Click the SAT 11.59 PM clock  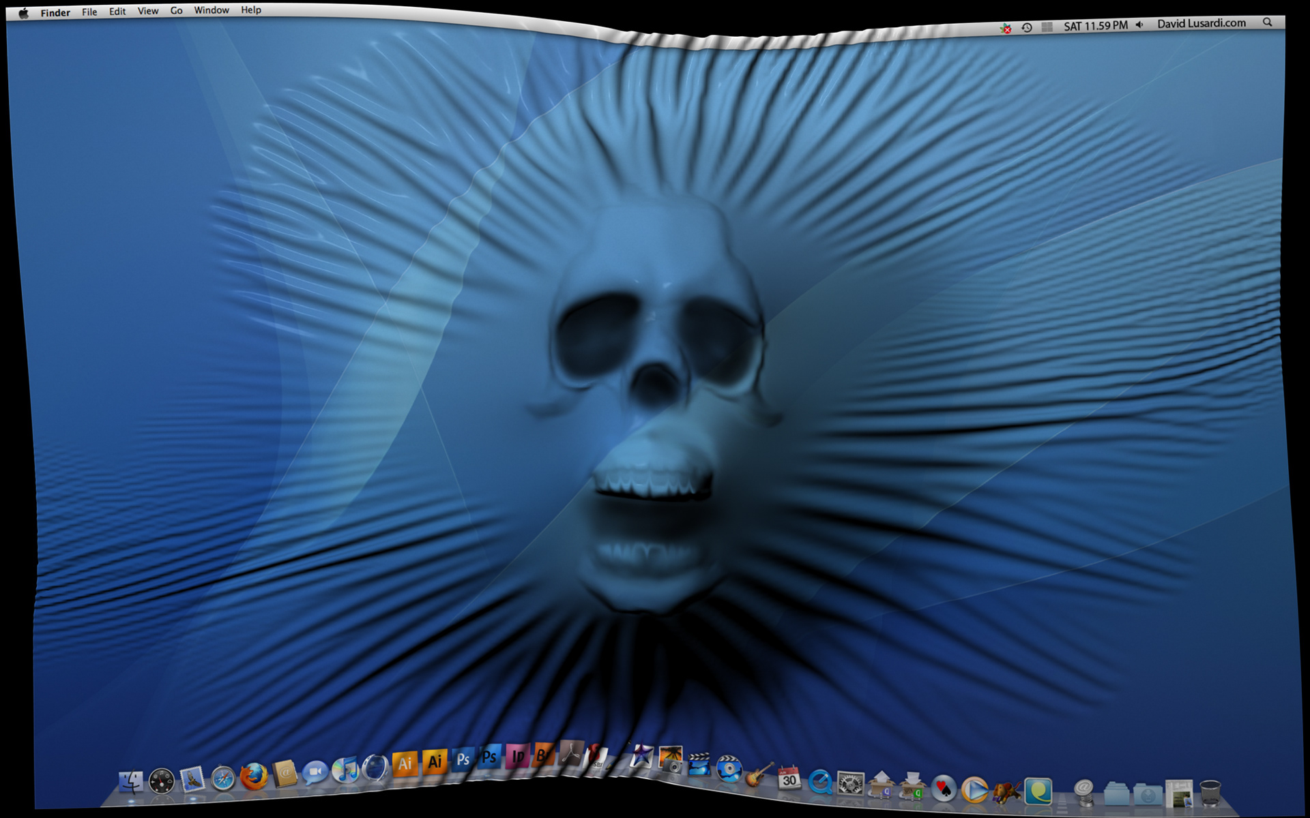1095,26
